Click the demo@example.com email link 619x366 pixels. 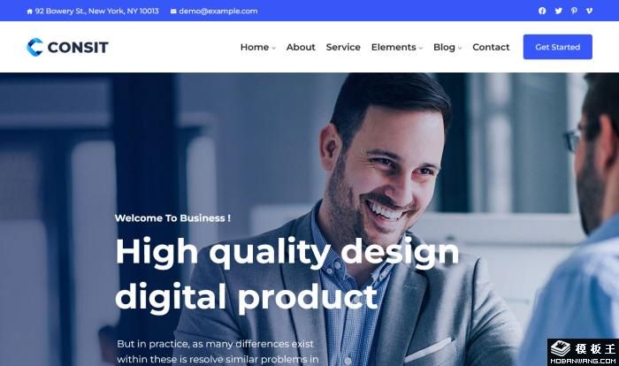[218, 11]
